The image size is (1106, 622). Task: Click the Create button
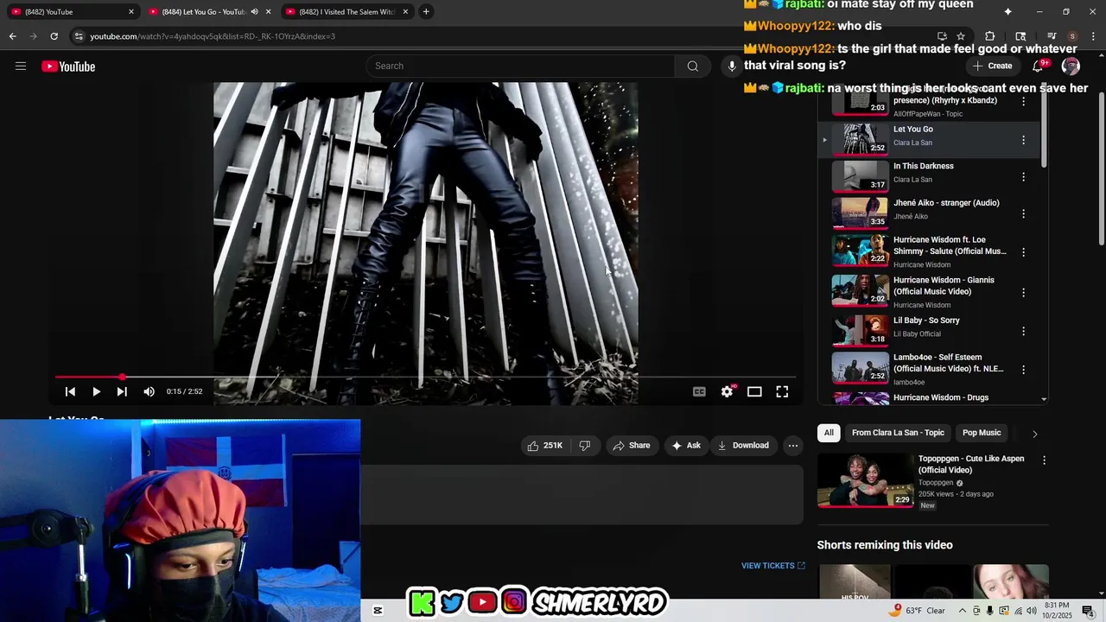(992, 66)
